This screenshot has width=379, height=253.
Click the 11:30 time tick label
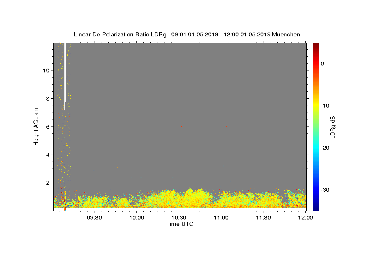click(263, 218)
